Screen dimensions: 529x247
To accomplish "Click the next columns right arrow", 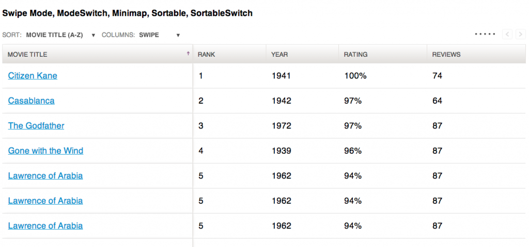I will [521, 34].
